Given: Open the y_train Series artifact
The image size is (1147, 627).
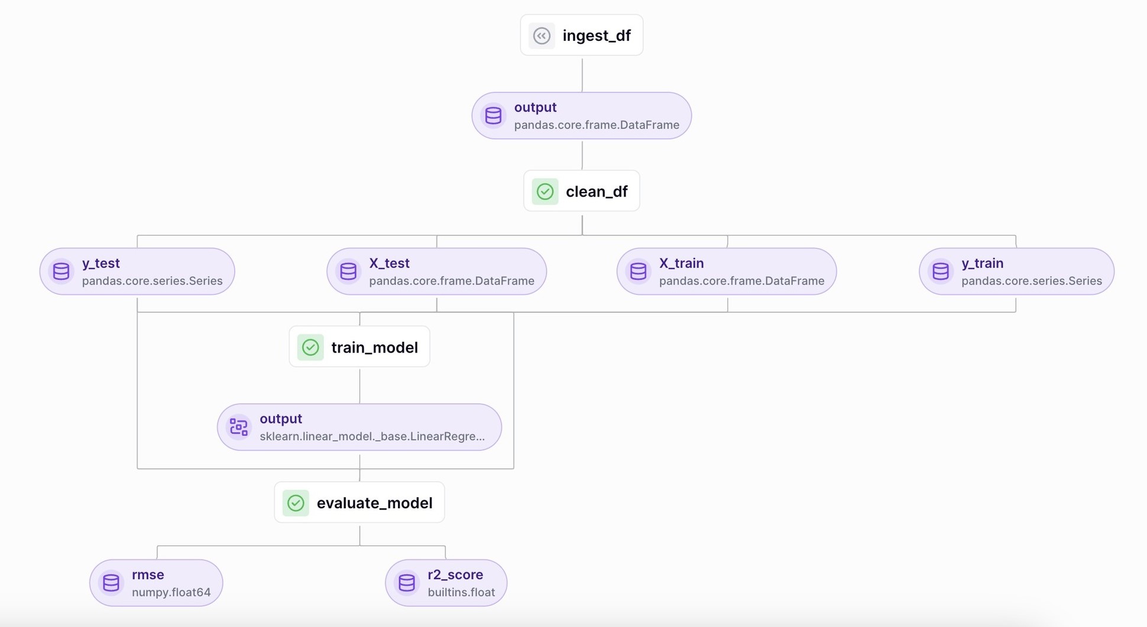Looking at the screenshot, I should 1031,272.
